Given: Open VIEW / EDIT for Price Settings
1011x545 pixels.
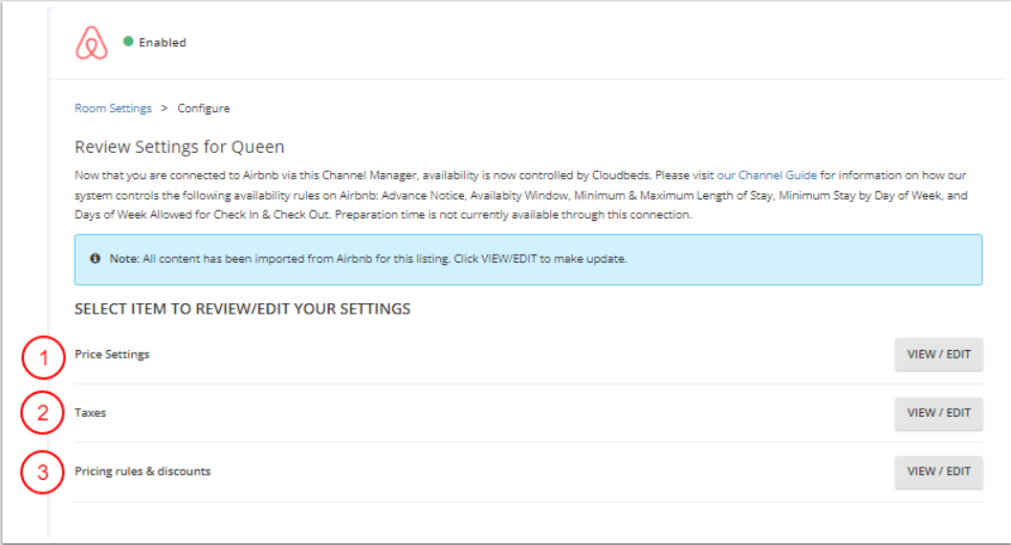Looking at the screenshot, I should pyautogui.click(x=938, y=355).
